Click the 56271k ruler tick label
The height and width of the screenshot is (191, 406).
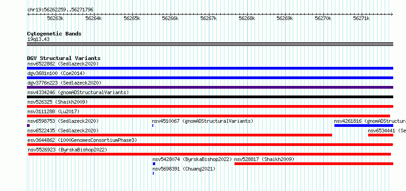click(361, 18)
